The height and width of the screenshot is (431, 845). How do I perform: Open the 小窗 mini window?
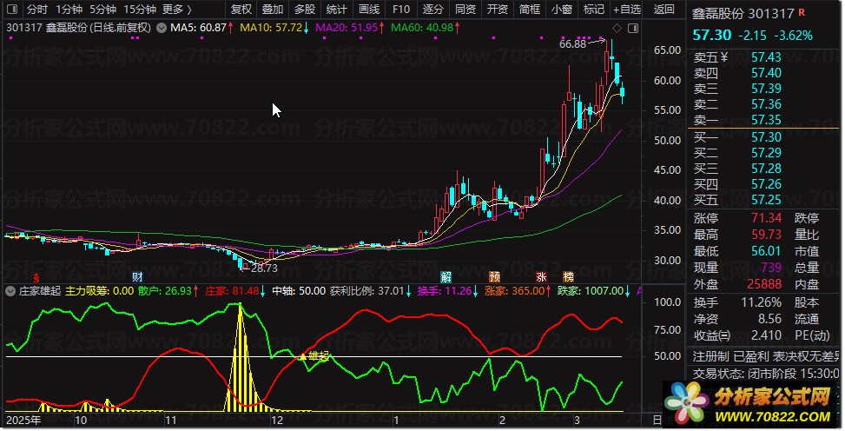[562, 10]
